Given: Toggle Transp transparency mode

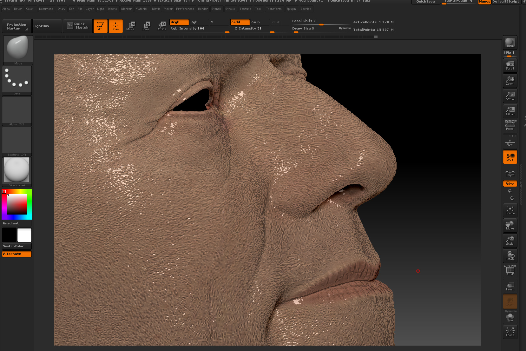Looking at the screenshot, I should click(x=510, y=286).
